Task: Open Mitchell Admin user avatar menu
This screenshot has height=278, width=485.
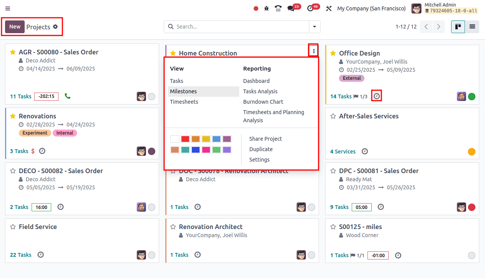Action: click(x=416, y=8)
